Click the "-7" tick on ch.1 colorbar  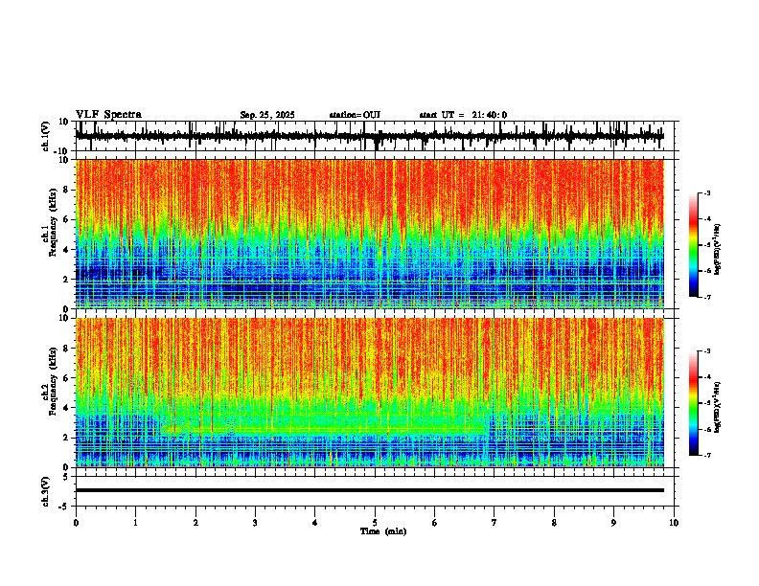tap(706, 297)
